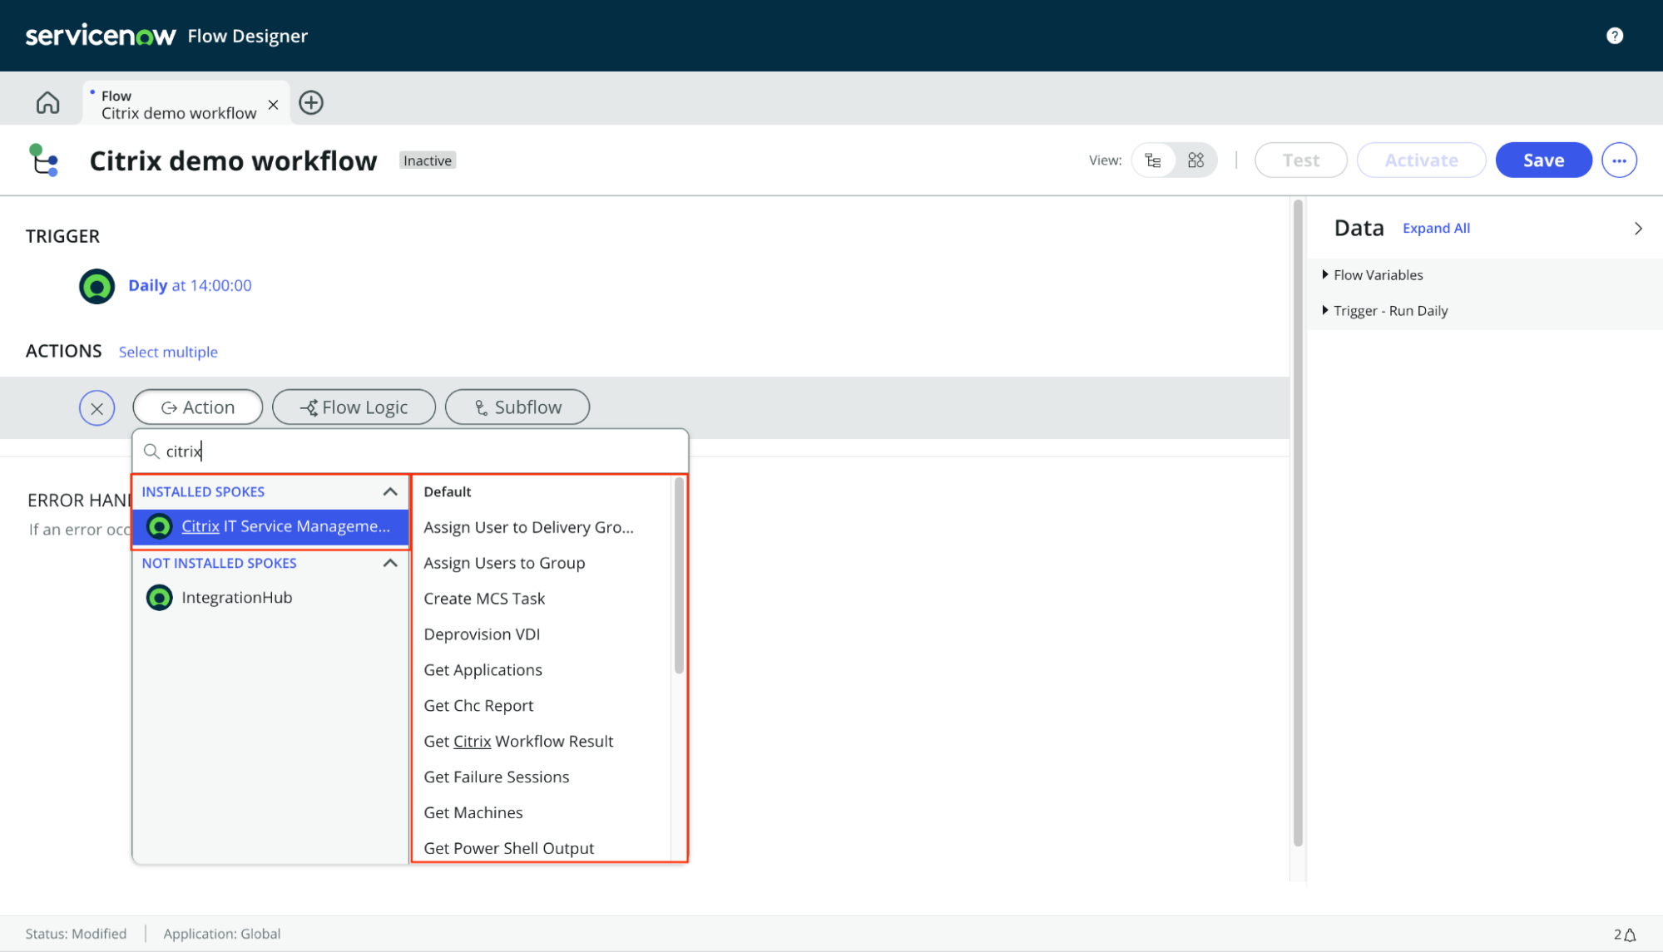Choose the Subflow button

click(517, 407)
